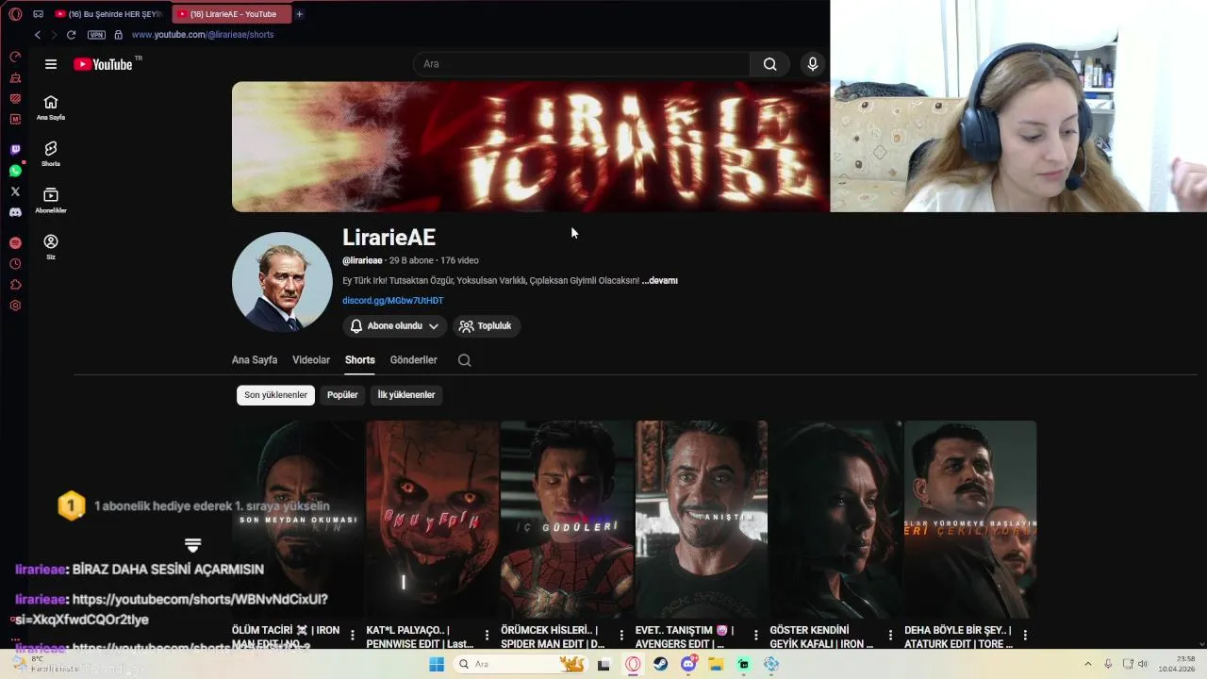Show hidden system tray icons chevron
The image size is (1207, 679).
1087,664
